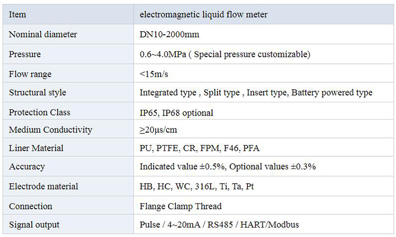Image resolution: width=396 pixels, height=237 pixels.
Task: Click the "IP65, IP68 optional" value
Action: [x=176, y=112]
